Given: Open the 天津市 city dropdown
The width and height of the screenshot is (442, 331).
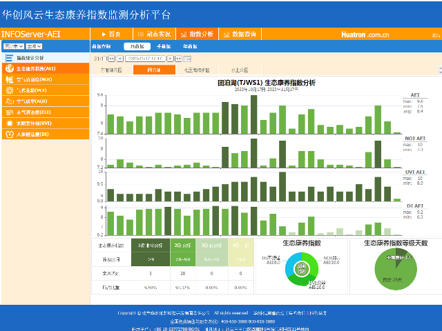Looking at the screenshot, I should pyautogui.click(x=12, y=46).
